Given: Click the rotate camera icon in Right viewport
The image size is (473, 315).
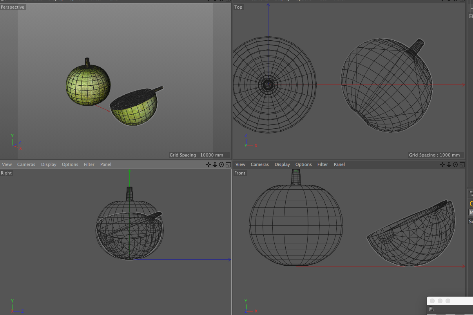Looking at the screenshot, I should tap(221, 165).
